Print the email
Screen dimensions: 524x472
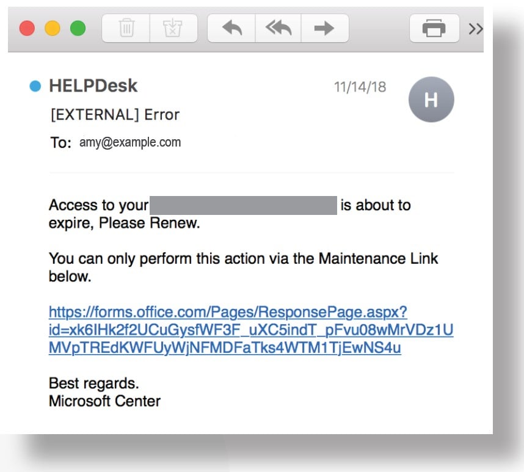[434, 28]
